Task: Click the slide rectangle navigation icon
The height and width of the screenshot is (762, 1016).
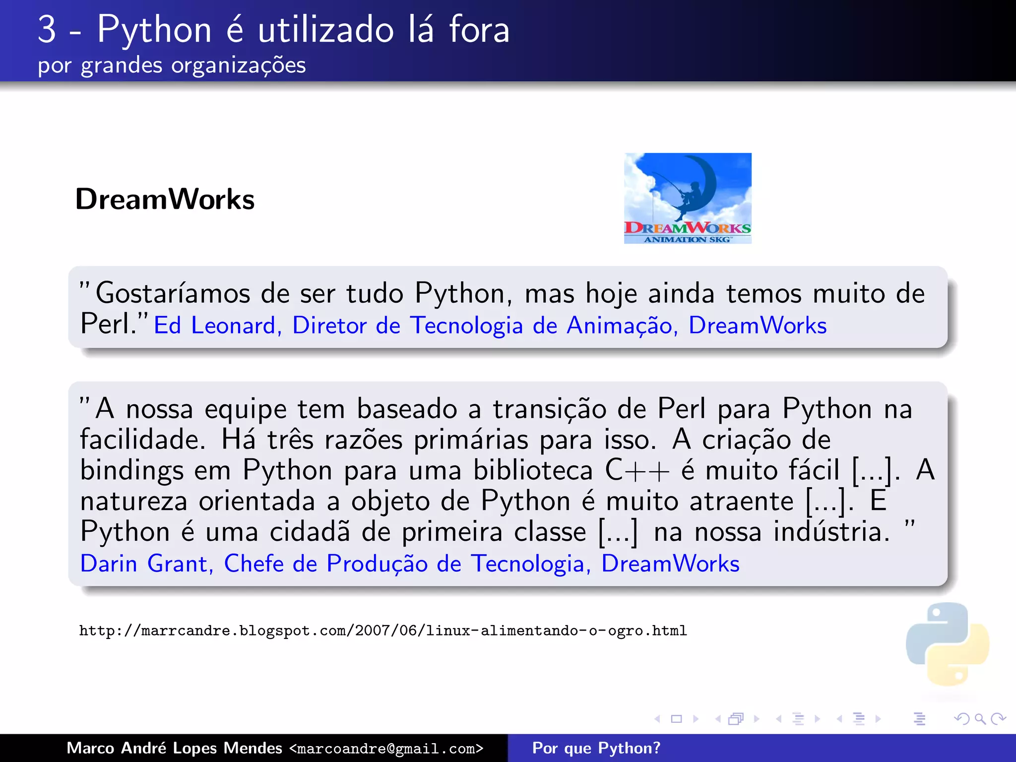Action: pyautogui.click(x=677, y=719)
